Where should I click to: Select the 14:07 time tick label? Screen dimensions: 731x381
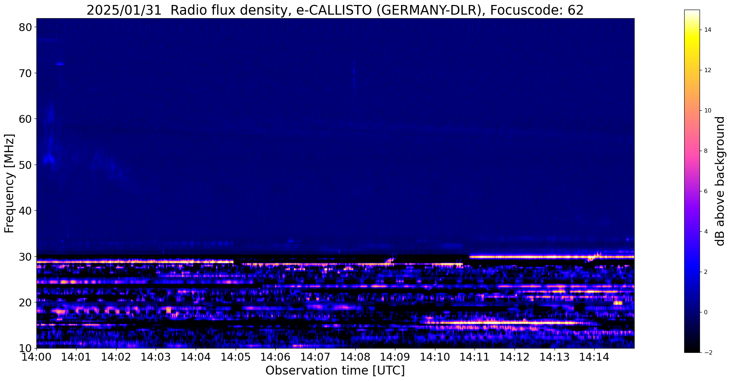[x=315, y=357]
